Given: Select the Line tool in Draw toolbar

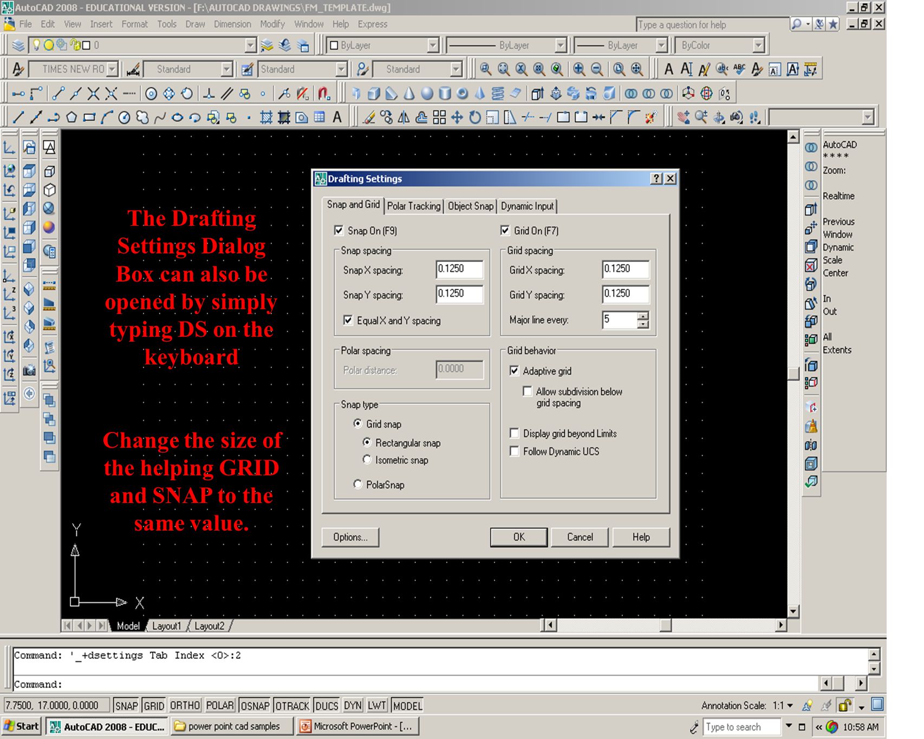Looking at the screenshot, I should [x=18, y=117].
